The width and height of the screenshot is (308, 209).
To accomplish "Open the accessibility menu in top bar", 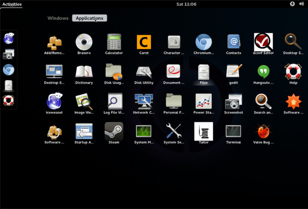I will 292,4.
